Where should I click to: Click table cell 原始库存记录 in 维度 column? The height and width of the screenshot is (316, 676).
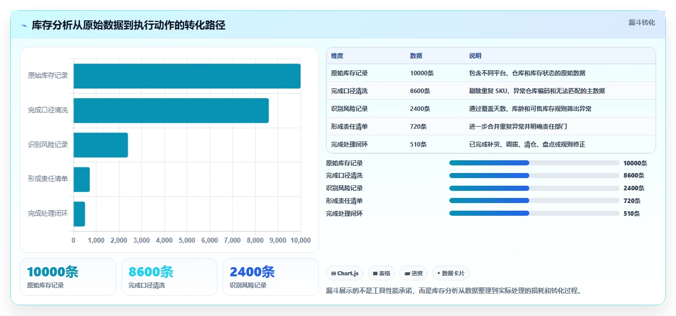click(x=349, y=73)
